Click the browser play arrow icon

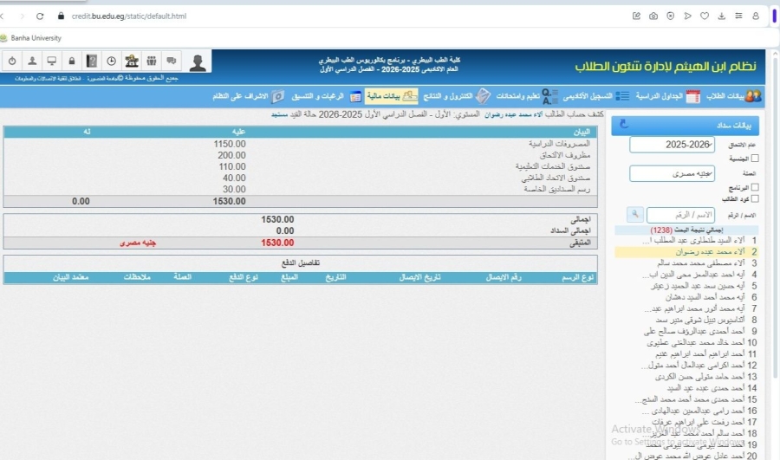point(687,16)
